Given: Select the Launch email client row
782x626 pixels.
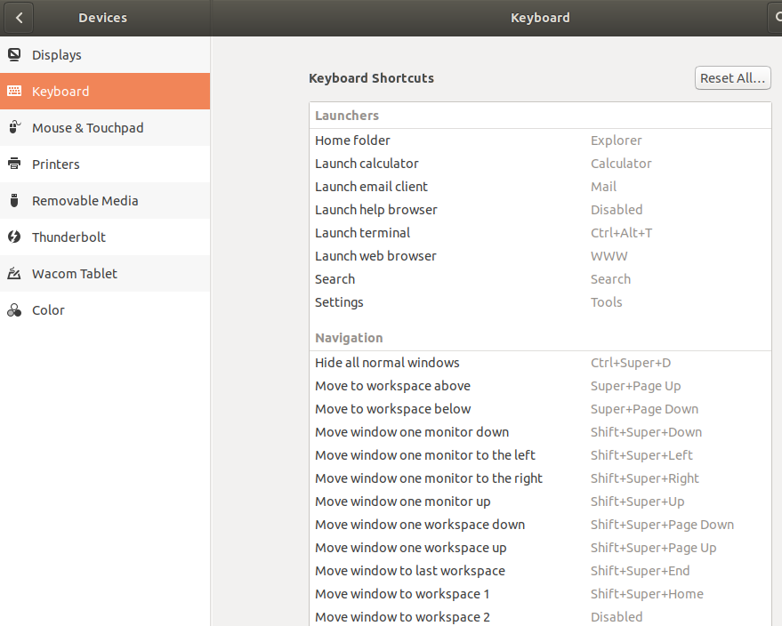Looking at the screenshot, I should click(540, 187).
